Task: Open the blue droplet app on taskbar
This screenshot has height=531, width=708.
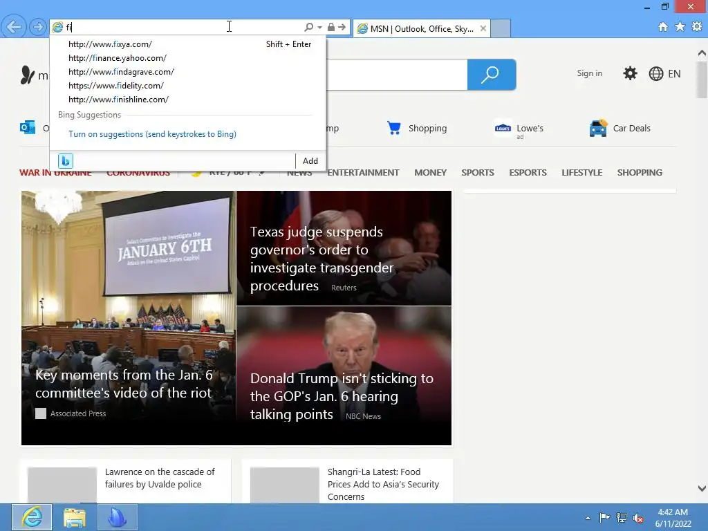Action: 118,517
